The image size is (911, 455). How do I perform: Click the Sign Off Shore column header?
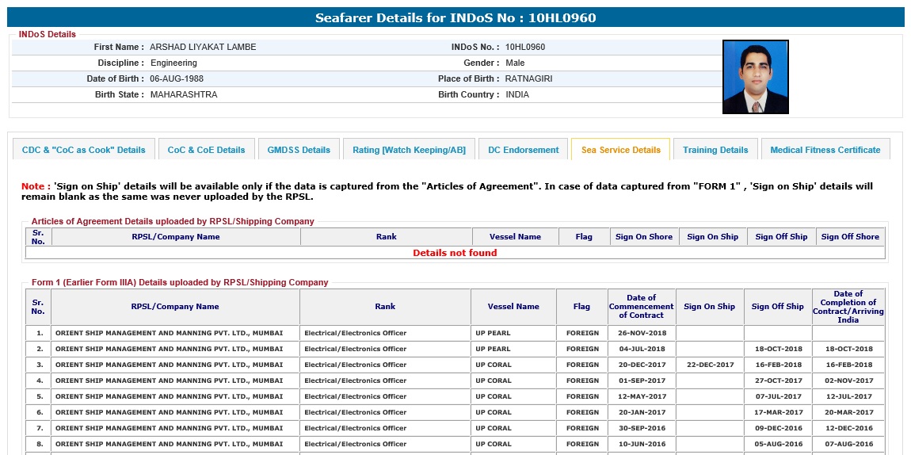click(849, 237)
